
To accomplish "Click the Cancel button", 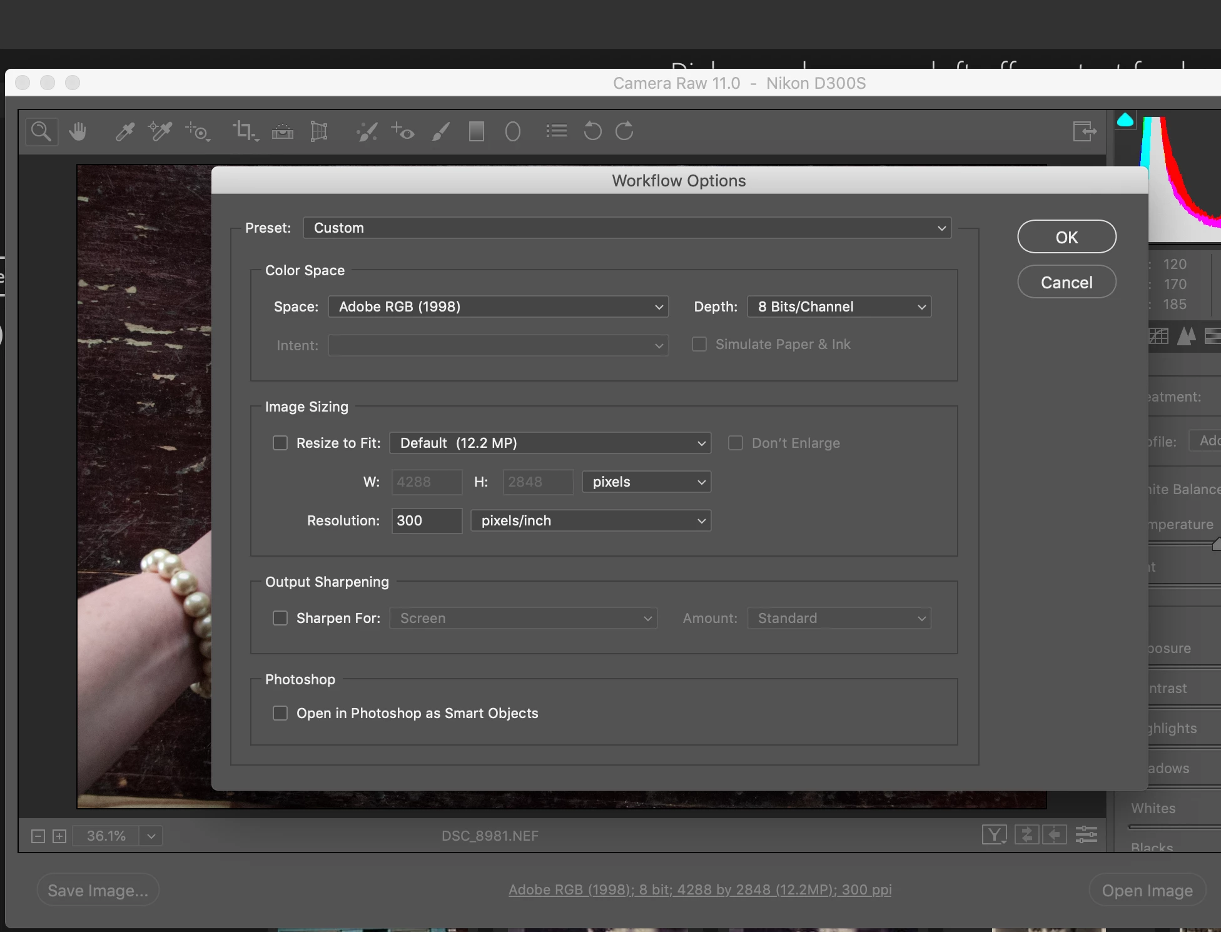I will coord(1066,282).
